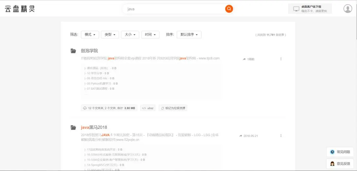Open the three-dot menu for java黑马2018

coord(281,136)
